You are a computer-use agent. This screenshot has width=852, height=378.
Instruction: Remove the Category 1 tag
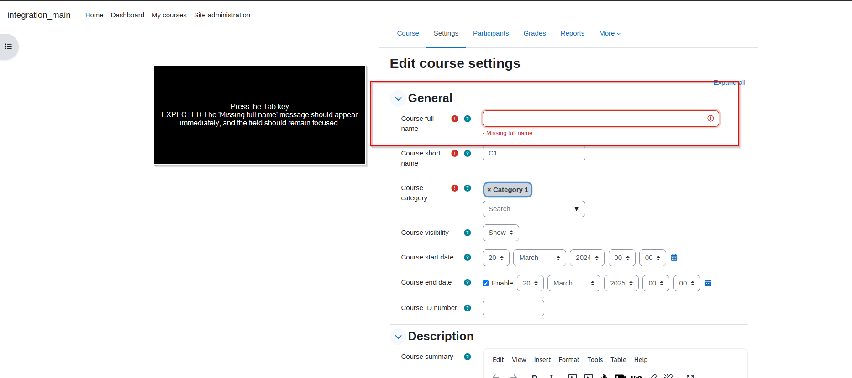pos(508,190)
